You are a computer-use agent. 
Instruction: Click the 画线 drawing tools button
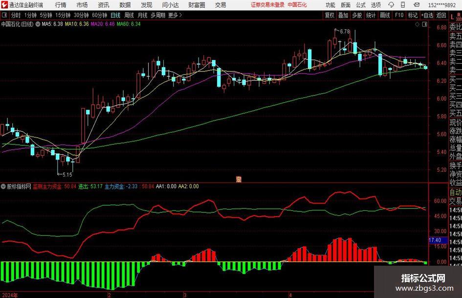pyautogui.click(x=385, y=15)
